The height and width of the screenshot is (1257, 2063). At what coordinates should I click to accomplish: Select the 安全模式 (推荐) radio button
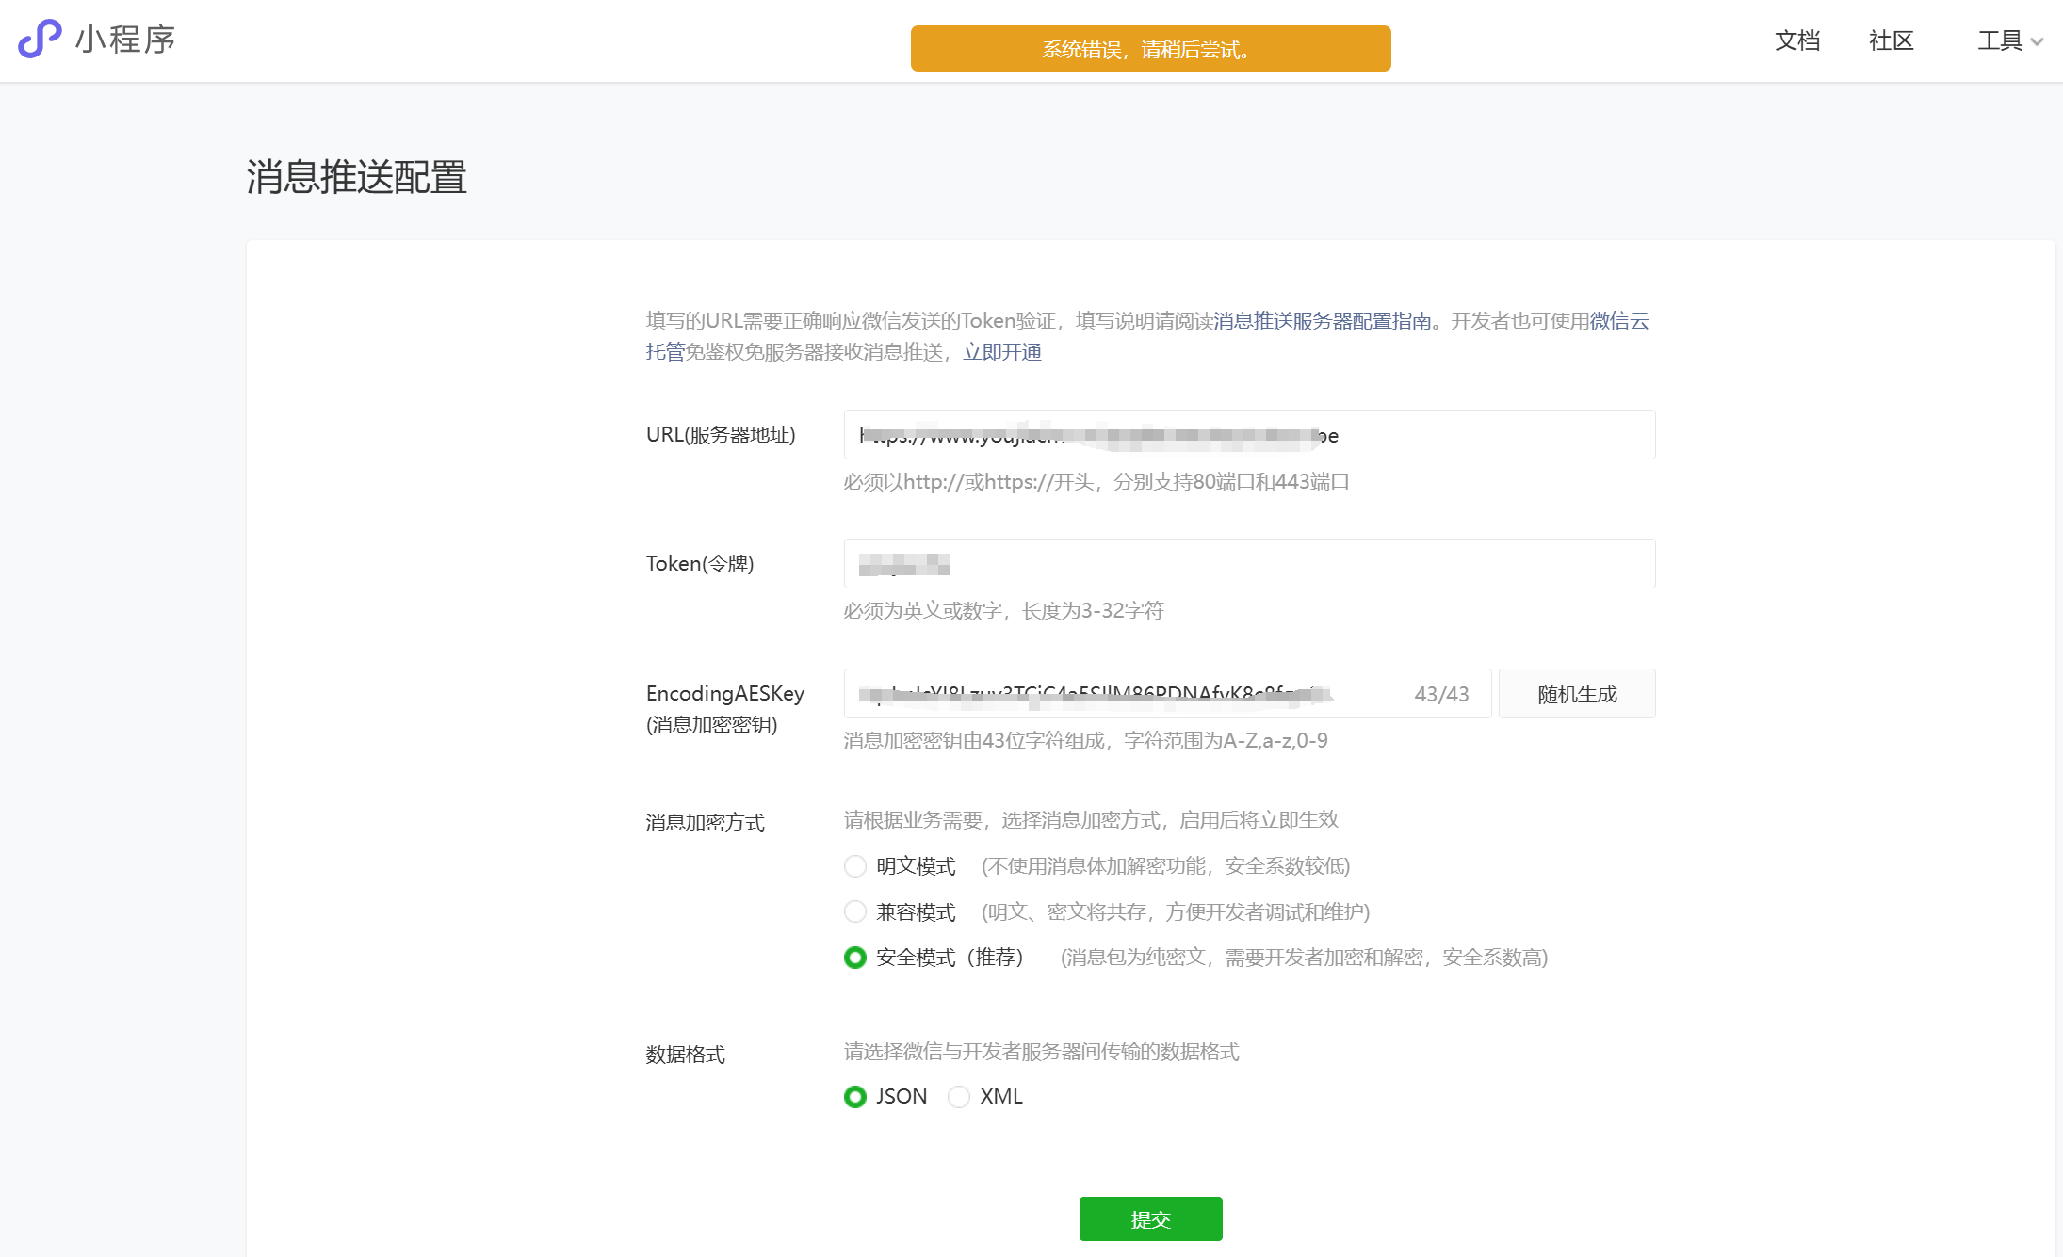(x=855, y=958)
